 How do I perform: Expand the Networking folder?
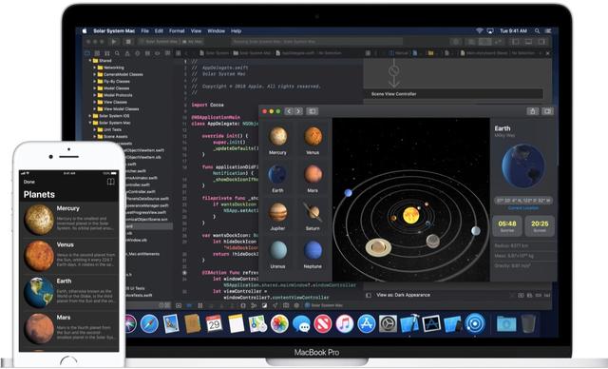pyautogui.click(x=94, y=68)
